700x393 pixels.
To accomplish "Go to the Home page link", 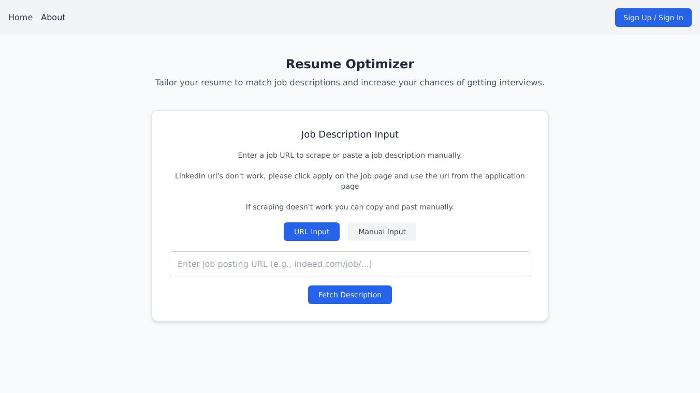I will pos(20,18).
